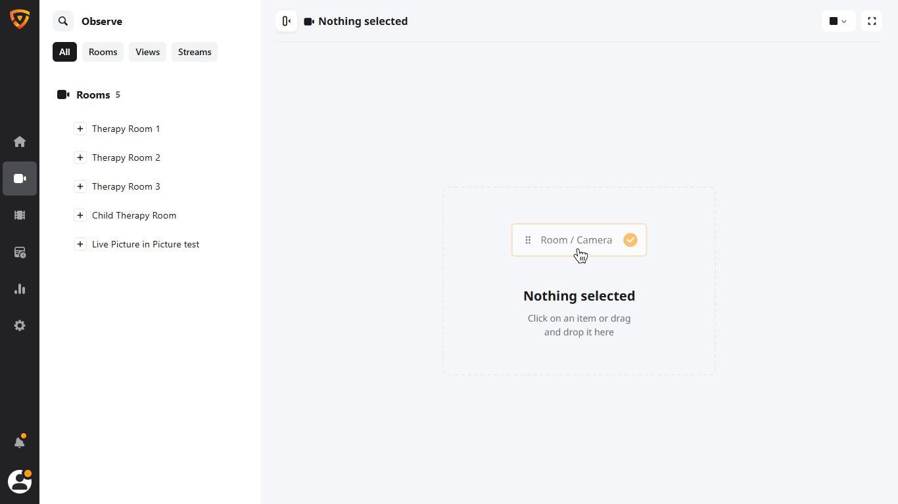
Task: Open the notifications bell
Action: [x=20, y=442]
